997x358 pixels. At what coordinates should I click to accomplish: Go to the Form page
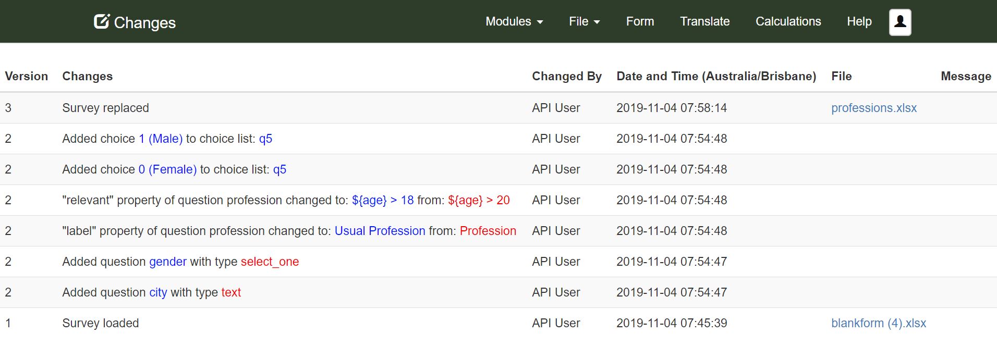640,22
